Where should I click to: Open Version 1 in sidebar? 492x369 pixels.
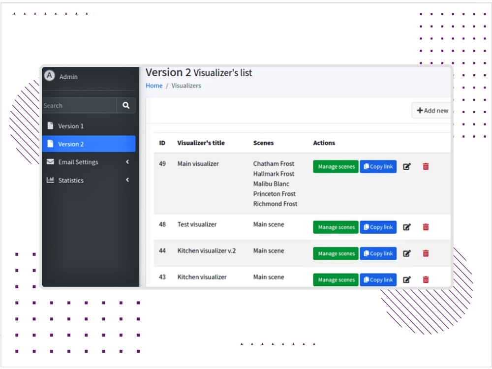89,126
